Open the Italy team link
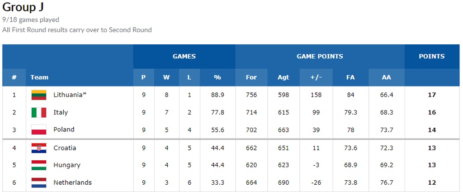The height and width of the screenshot is (192, 463). pyautogui.click(x=61, y=112)
